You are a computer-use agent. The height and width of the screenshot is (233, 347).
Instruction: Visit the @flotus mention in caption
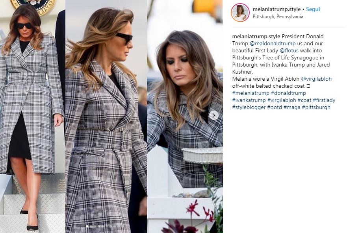[x=289, y=50]
